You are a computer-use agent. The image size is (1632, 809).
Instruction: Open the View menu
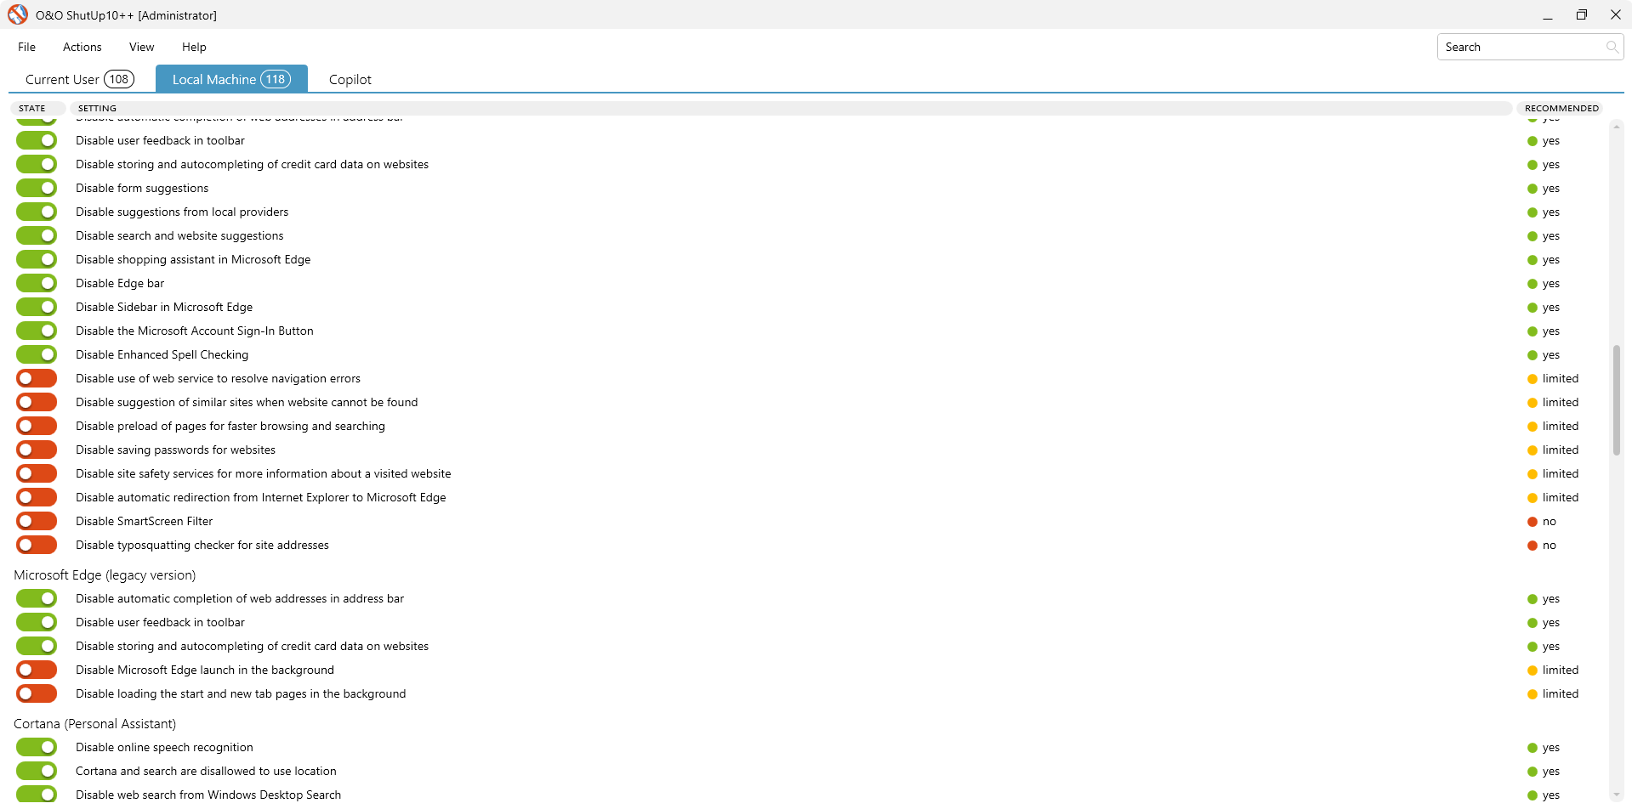(141, 47)
